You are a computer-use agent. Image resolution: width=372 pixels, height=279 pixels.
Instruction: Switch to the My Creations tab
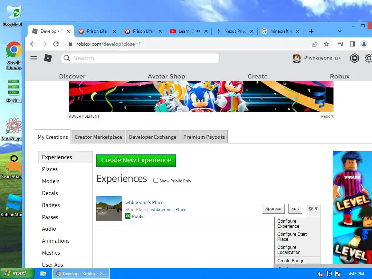(53, 137)
